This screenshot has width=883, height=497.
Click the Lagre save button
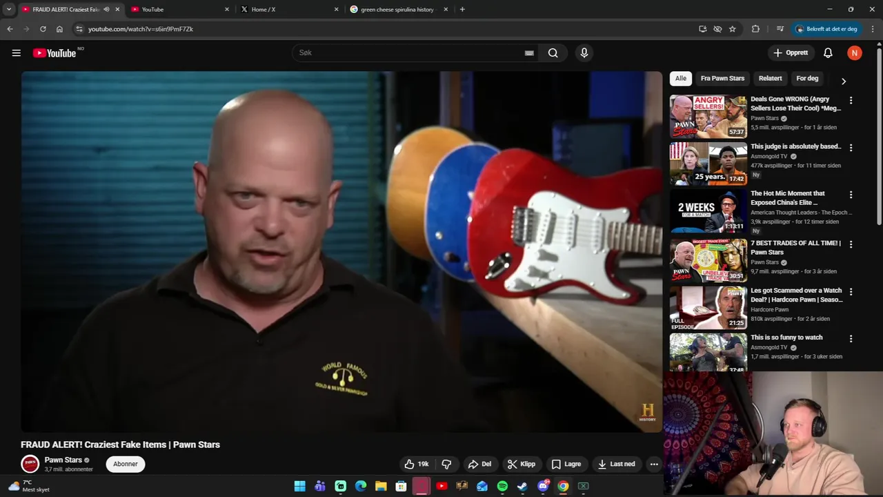pyautogui.click(x=566, y=464)
